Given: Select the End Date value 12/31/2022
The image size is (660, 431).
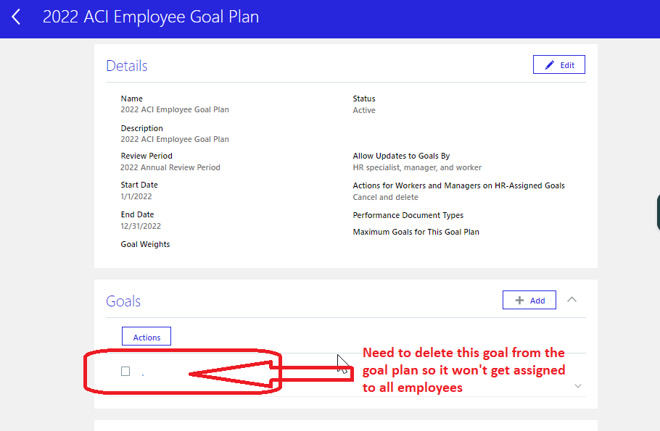Looking at the screenshot, I should (x=141, y=226).
